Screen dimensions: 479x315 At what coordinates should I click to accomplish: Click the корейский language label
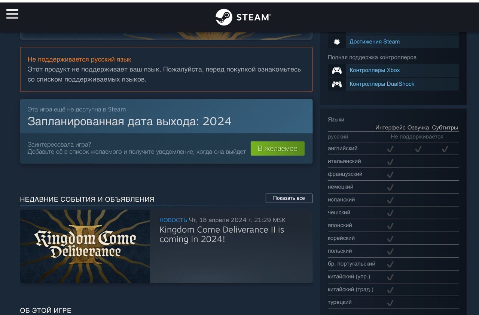tap(341, 238)
